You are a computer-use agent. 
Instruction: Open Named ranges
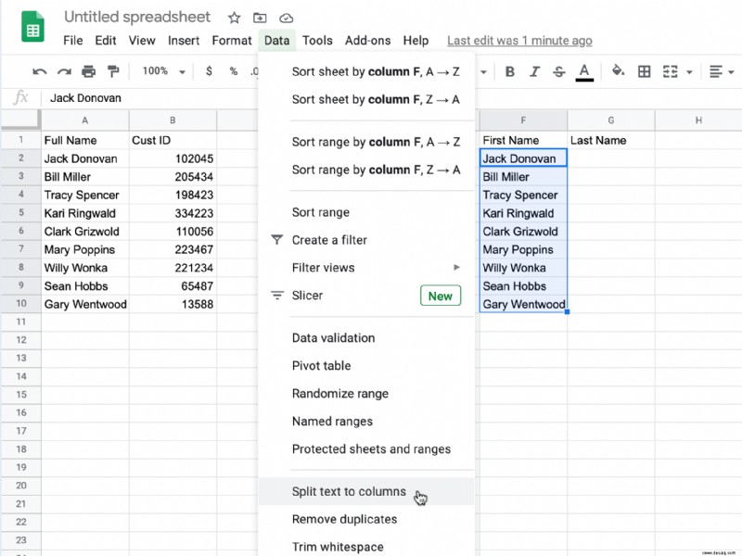tap(366, 422)
